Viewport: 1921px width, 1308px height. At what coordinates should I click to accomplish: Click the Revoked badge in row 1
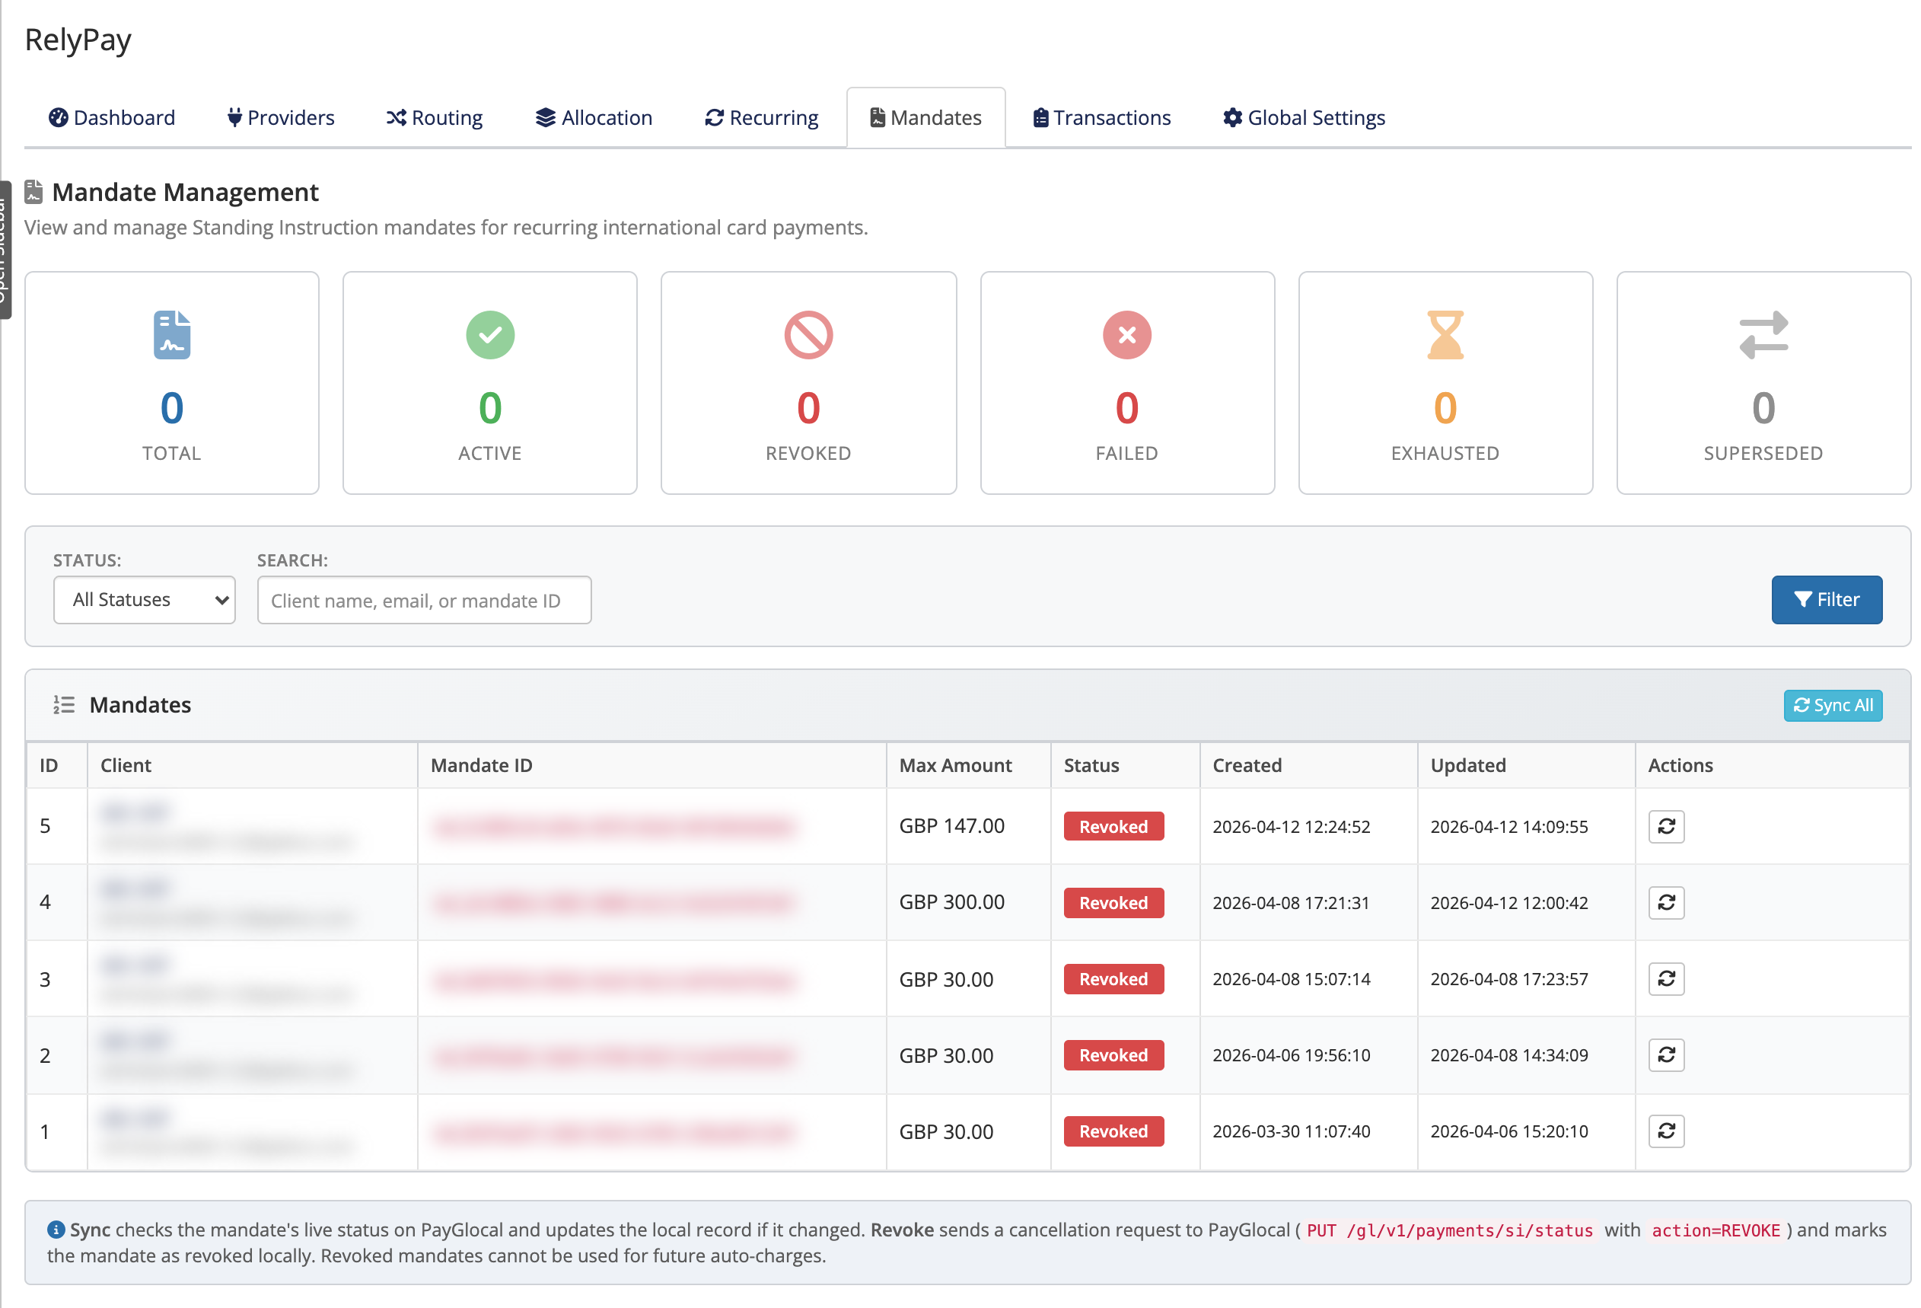pyautogui.click(x=1113, y=1131)
